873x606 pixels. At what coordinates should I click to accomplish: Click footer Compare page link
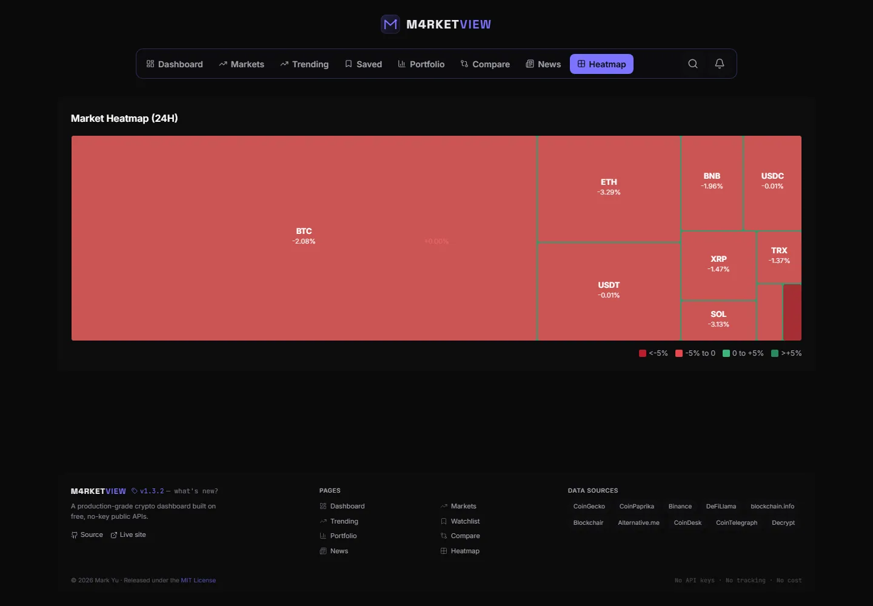click(x=460, y=536)
